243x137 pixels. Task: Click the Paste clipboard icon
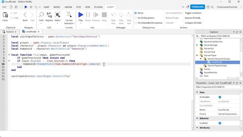[x=5, y=15]
